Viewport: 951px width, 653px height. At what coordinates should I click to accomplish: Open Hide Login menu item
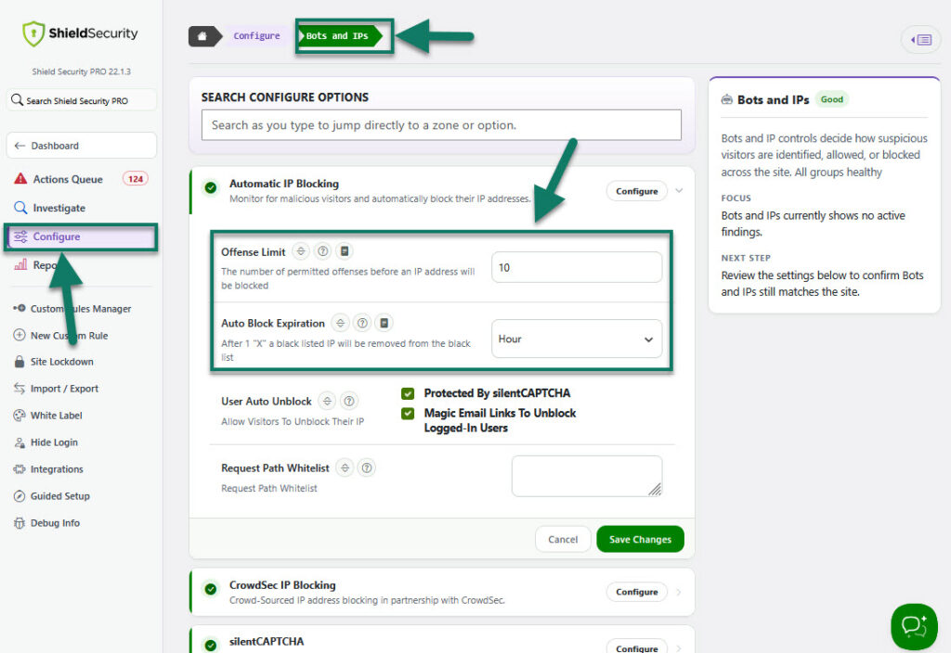click(54, 442)
